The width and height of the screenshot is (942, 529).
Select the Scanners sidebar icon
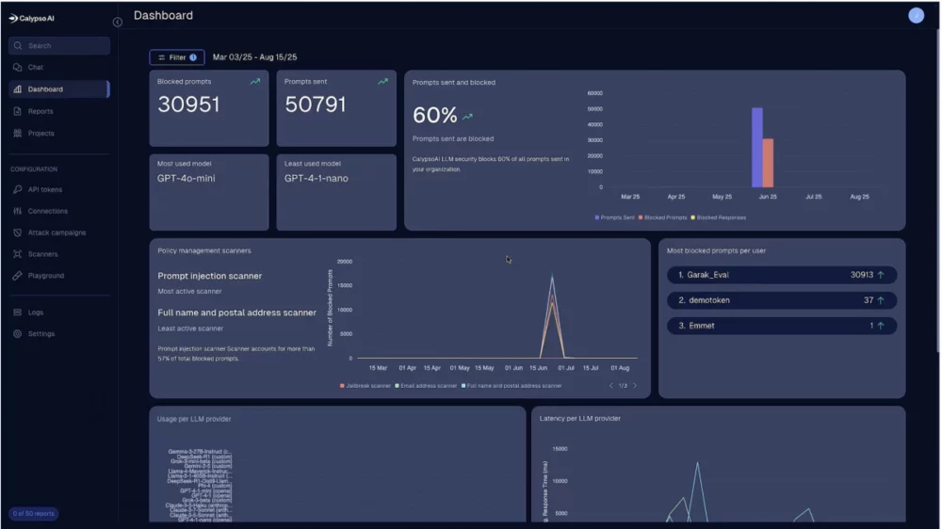(x=18, y=254)
